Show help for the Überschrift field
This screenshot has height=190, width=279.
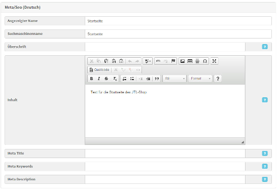[x=265, y=47]
